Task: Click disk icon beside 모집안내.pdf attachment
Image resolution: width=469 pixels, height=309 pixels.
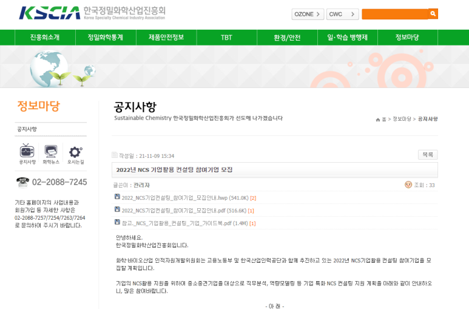Action: [x=117, y=209]
